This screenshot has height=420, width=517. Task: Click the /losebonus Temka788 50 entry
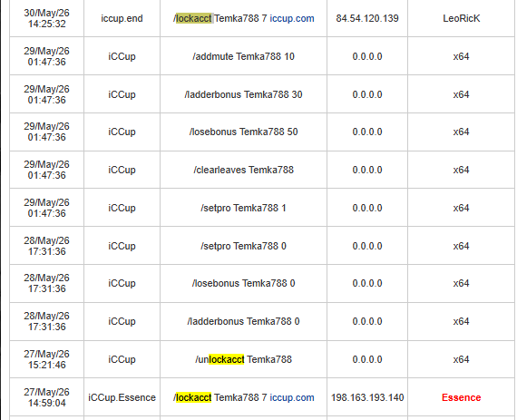(x=243, y=132)
